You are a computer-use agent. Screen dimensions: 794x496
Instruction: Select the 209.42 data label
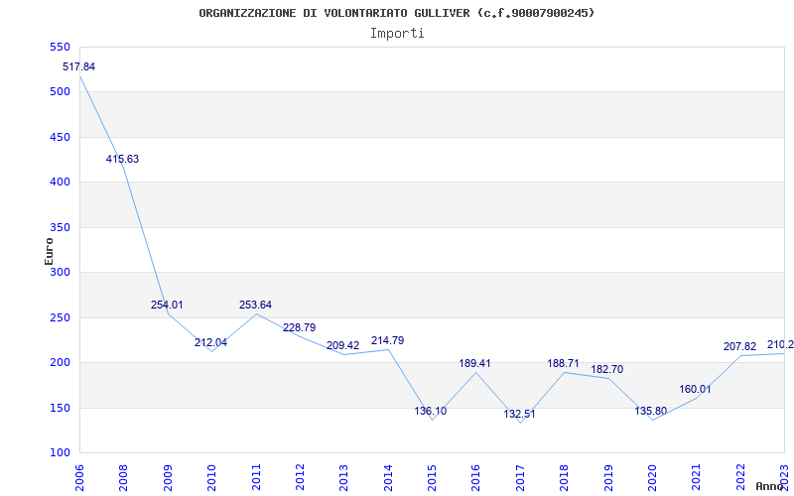click(x=342, y=345)
